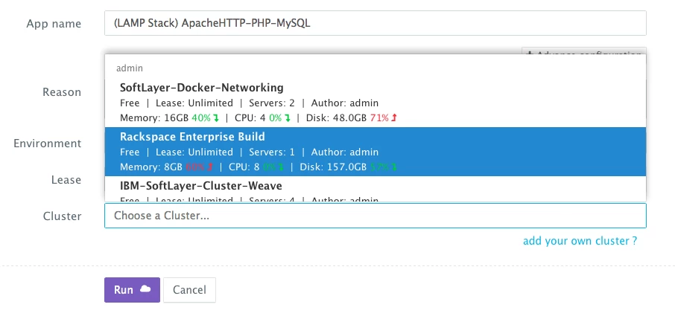This screenshot has width=675, height=316.
Task: Click the Cluster field label
Action: coord(62,216)
